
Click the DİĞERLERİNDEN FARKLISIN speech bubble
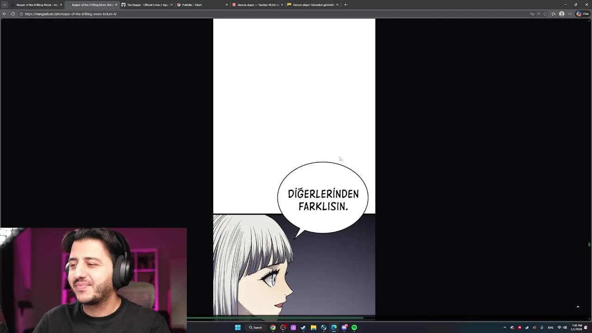pos(323,197)
